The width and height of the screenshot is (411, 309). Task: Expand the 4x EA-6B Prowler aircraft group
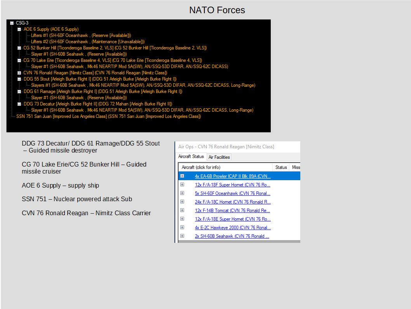(182, 176)
